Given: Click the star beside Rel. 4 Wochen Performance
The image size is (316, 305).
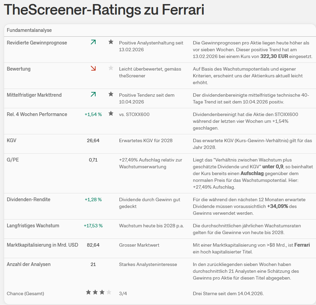Looking at the screenshot, I should click(x=111, y=114).
